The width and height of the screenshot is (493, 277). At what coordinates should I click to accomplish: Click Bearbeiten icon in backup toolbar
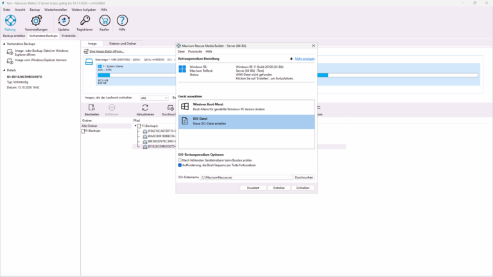tap(92, 108)
